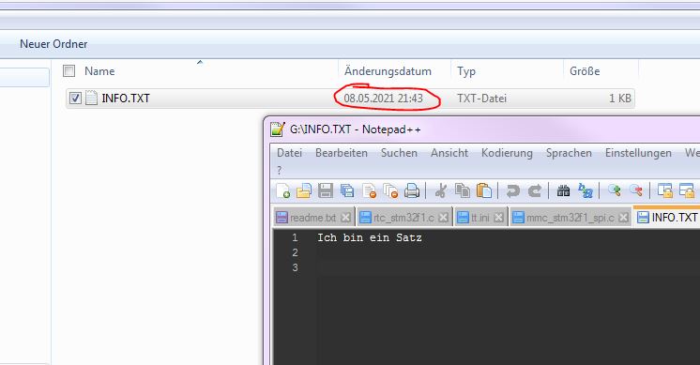Screen dimensions: 700x365
Task: Click the 1 KB size cell
Action: (x=620, y=99)
